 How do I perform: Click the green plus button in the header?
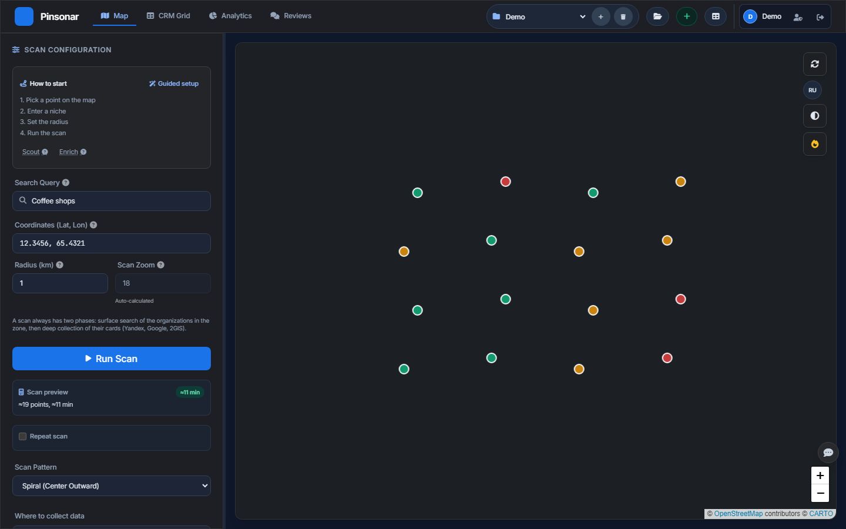coord(687,16)
